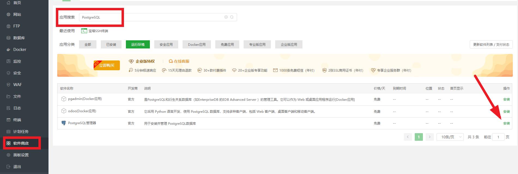This screenshot has height=174, width=518.
Task: Click the 共 3 条 total count text
Action: coord(473,137)
